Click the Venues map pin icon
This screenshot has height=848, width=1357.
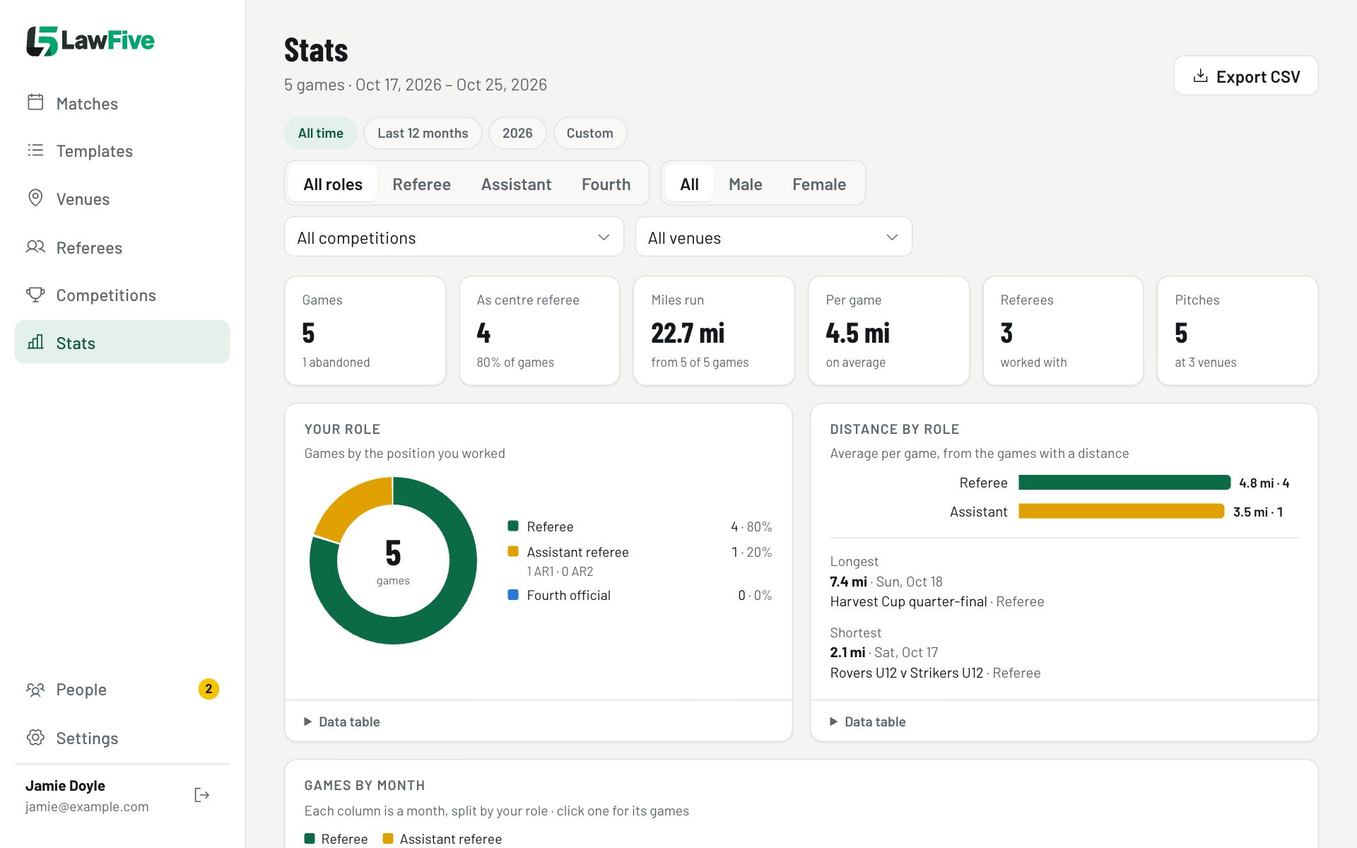(35, 198)
